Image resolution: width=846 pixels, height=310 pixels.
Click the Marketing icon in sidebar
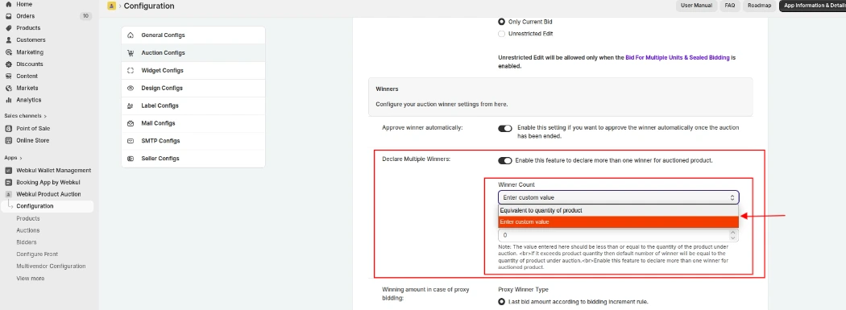point(9,52)
